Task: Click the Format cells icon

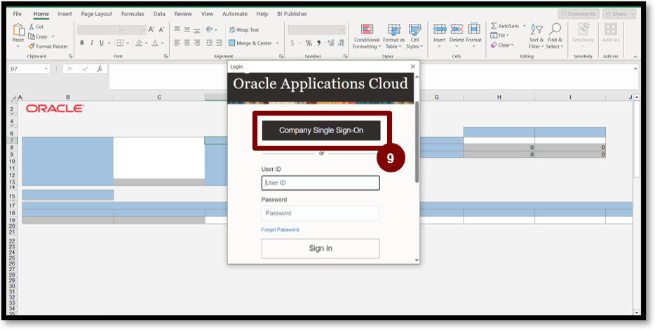Action: pos(474,29)
